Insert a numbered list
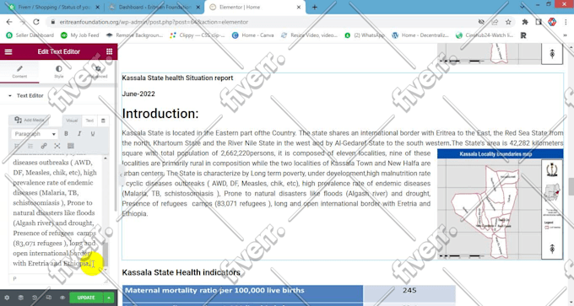The height and width of the screenshot is (306, 574). (x=30, y=146)
